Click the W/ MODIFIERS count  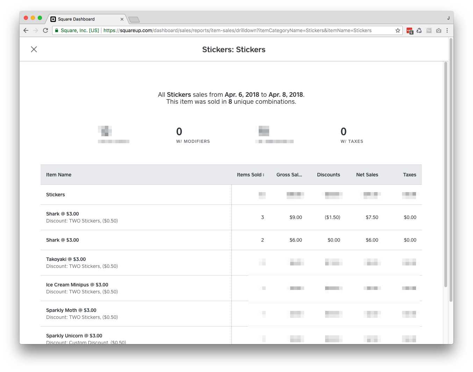tap(179, 132)
